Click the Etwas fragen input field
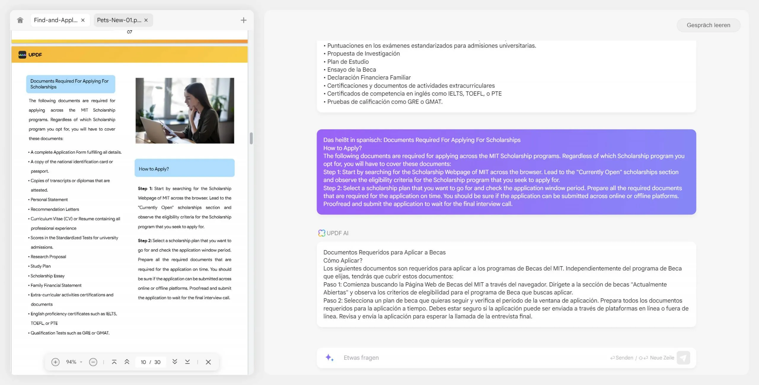Screen dimensions: 759x385 click(415, 357)
